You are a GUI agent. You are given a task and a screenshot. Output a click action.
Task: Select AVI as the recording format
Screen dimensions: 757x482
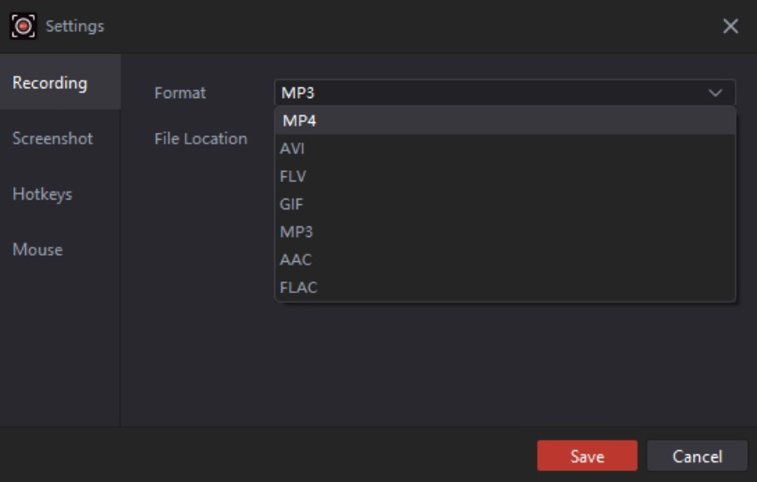(x=292, y=149)
